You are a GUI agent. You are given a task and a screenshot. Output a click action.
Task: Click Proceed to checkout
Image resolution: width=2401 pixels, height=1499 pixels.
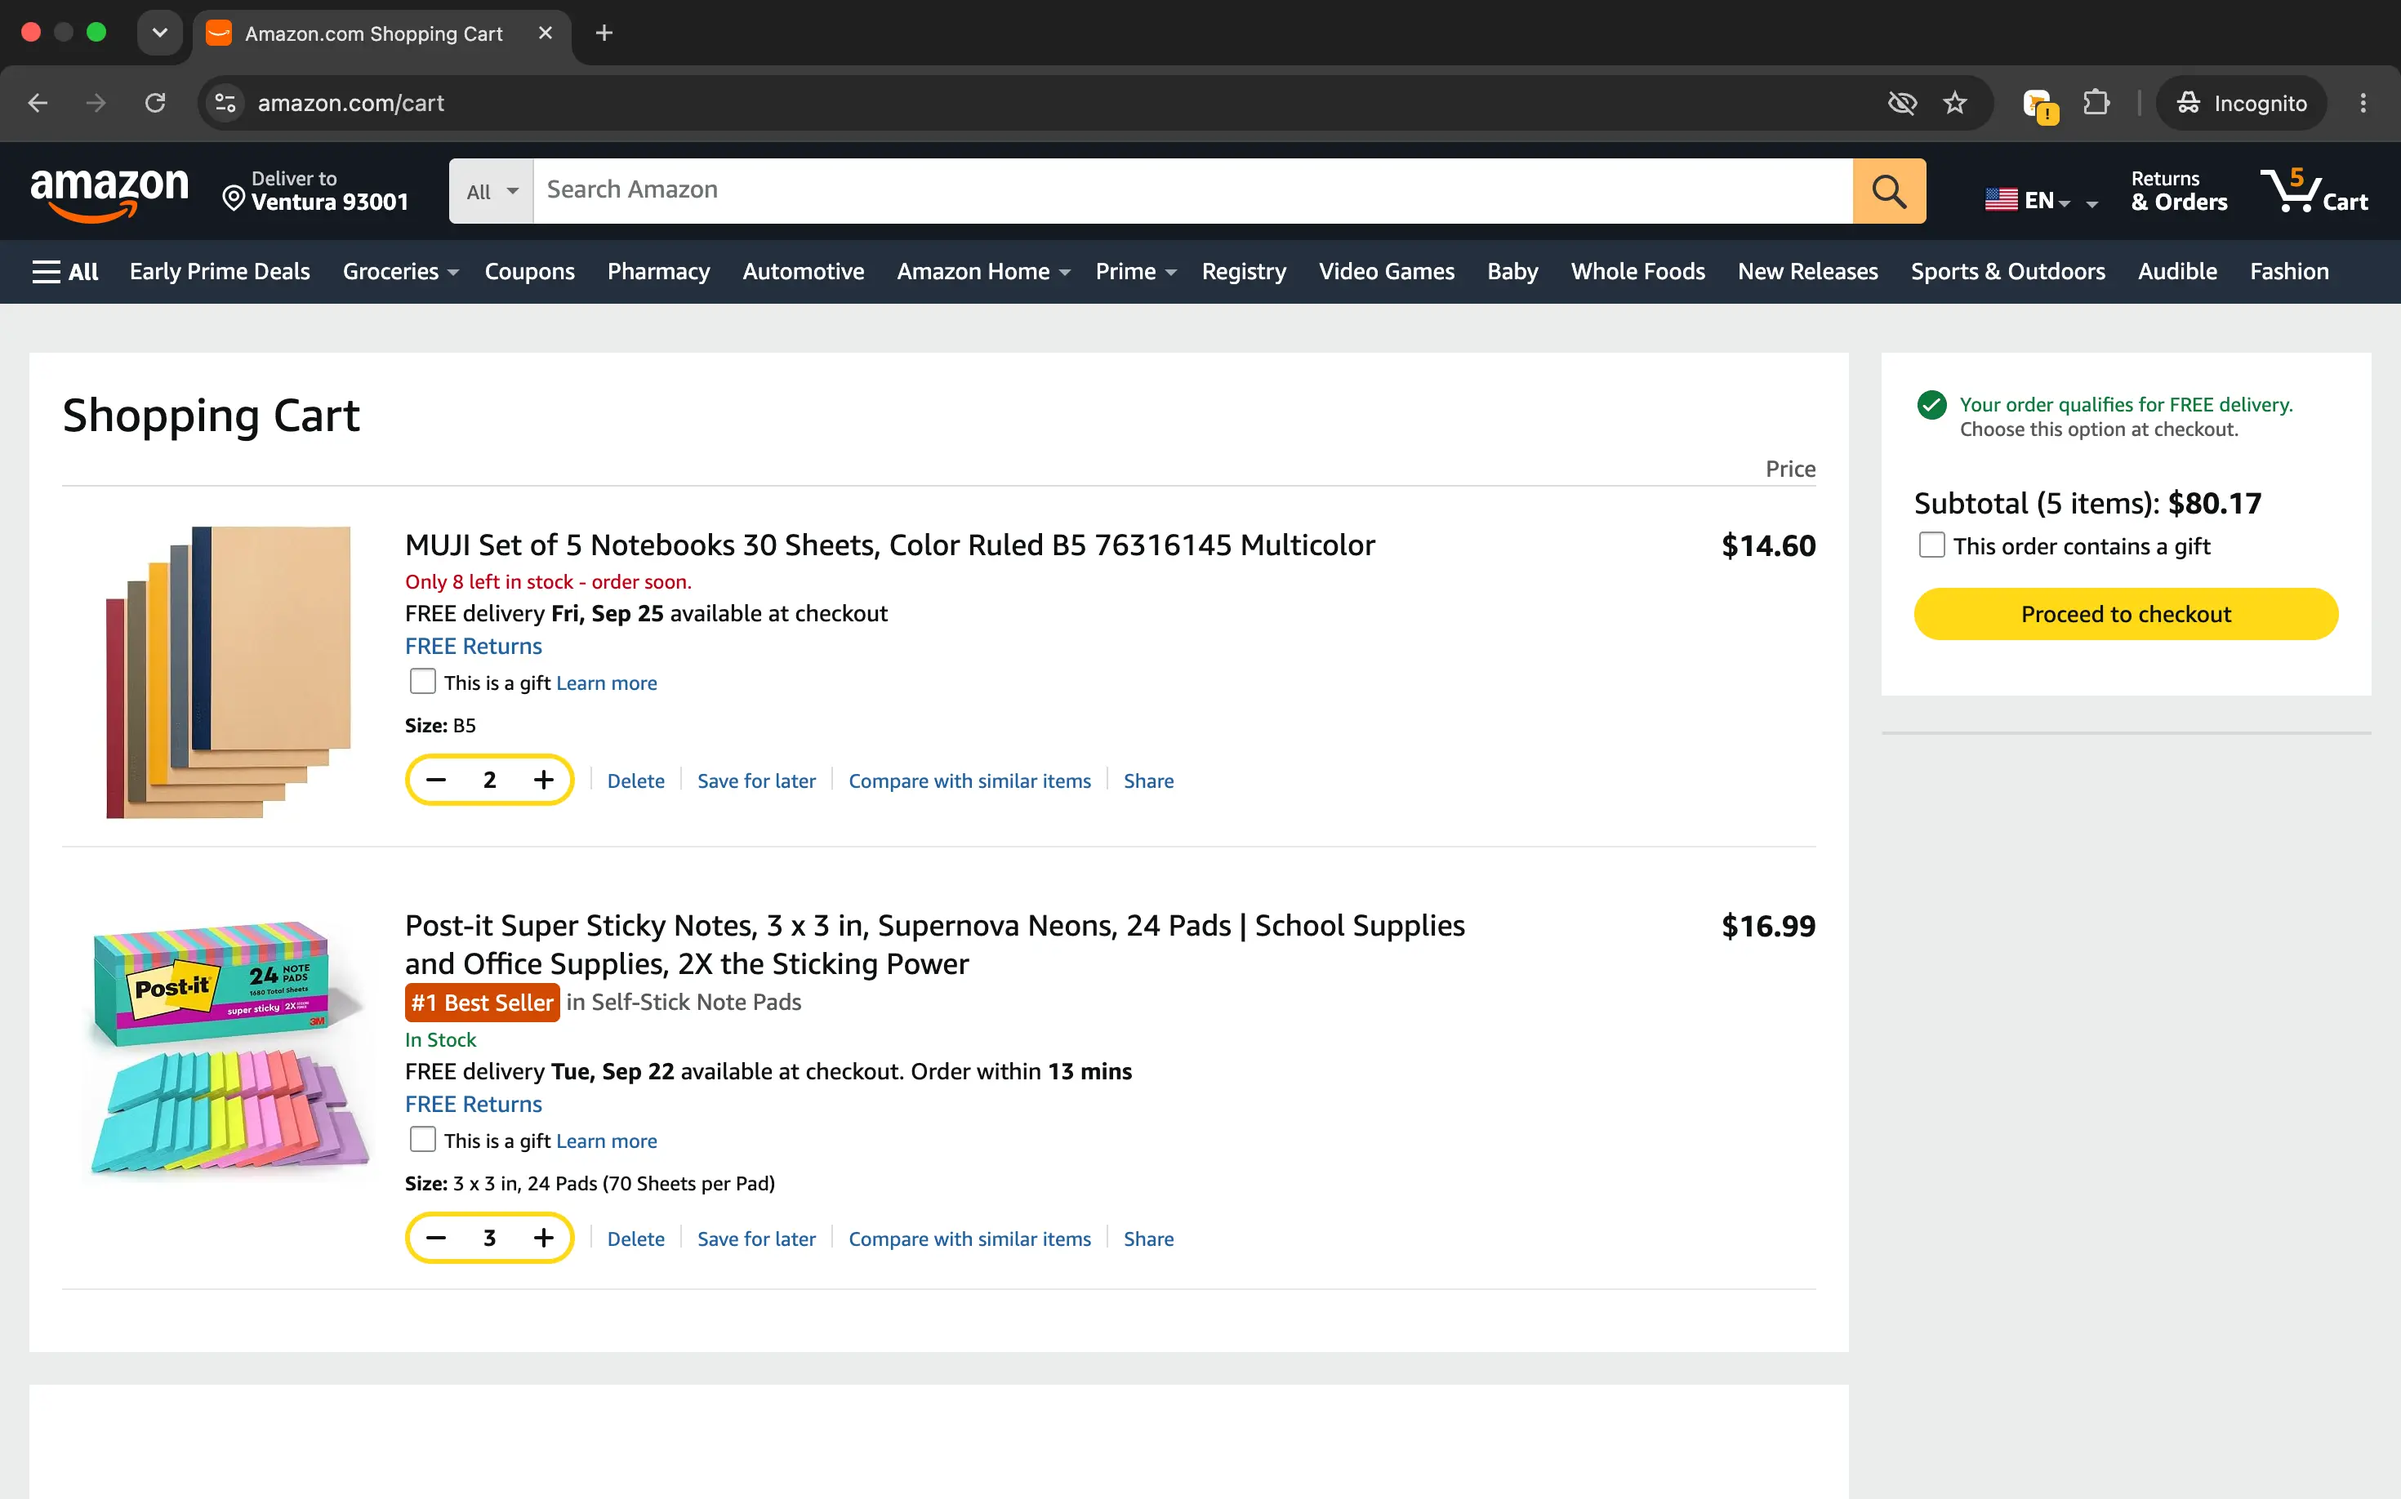(x=2125, y=614)
